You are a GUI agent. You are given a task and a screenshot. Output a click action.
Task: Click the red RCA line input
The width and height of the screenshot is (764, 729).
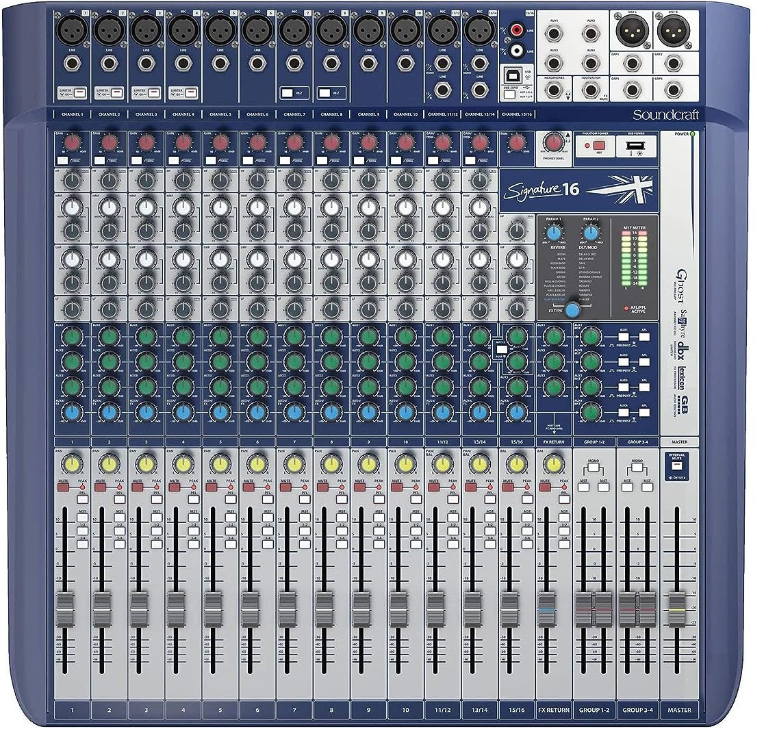coord(516,31)
